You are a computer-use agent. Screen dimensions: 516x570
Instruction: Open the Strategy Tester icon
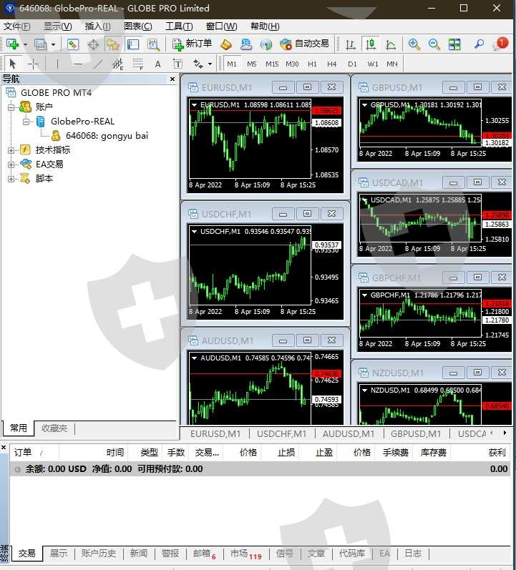point(153,44)
